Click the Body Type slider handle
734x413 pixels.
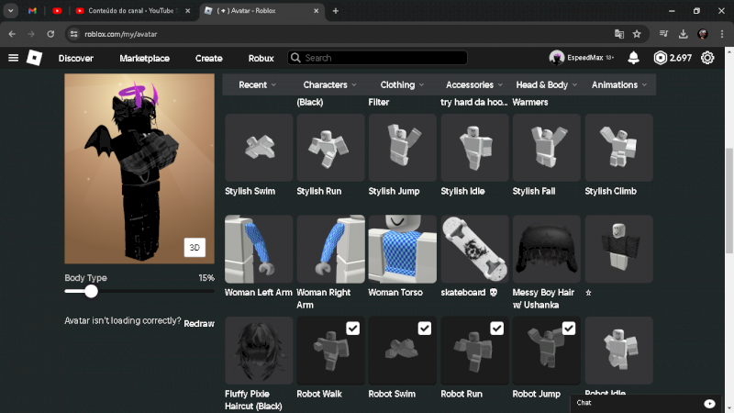click(x=91, y=291)
